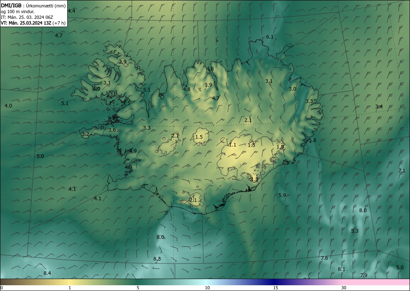Click the 3.0 value in east Iceland
Image resolution: width=410 pixels, height=291 pixels.
[292, 89]
